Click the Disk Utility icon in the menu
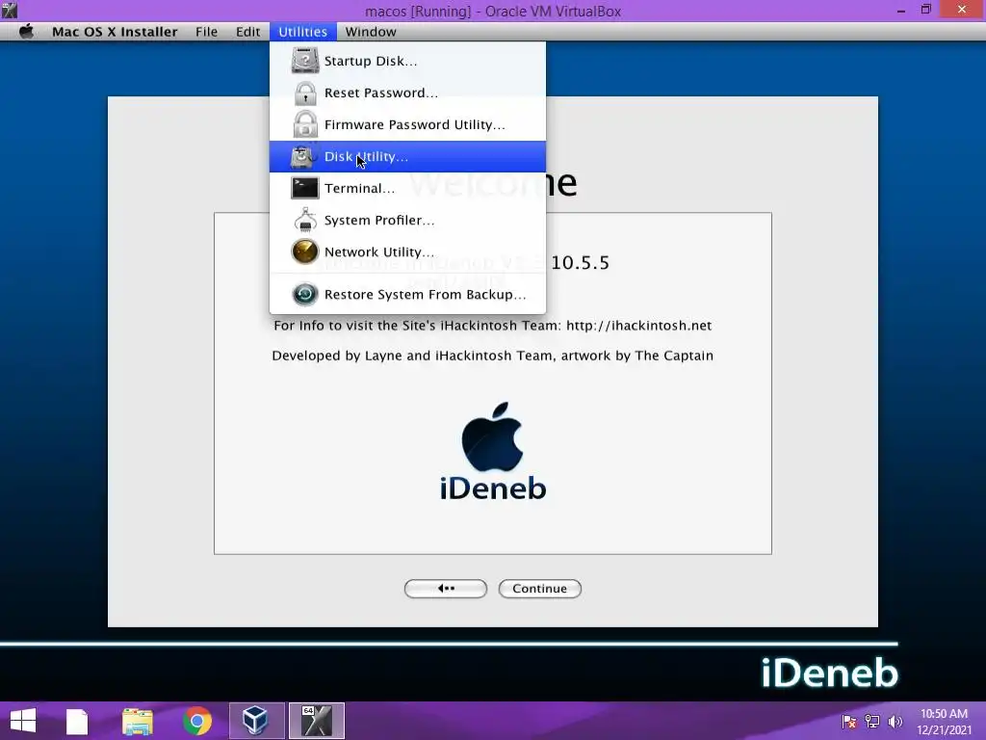This screenshot has height=740, width=986. click(x=303, y=157)
